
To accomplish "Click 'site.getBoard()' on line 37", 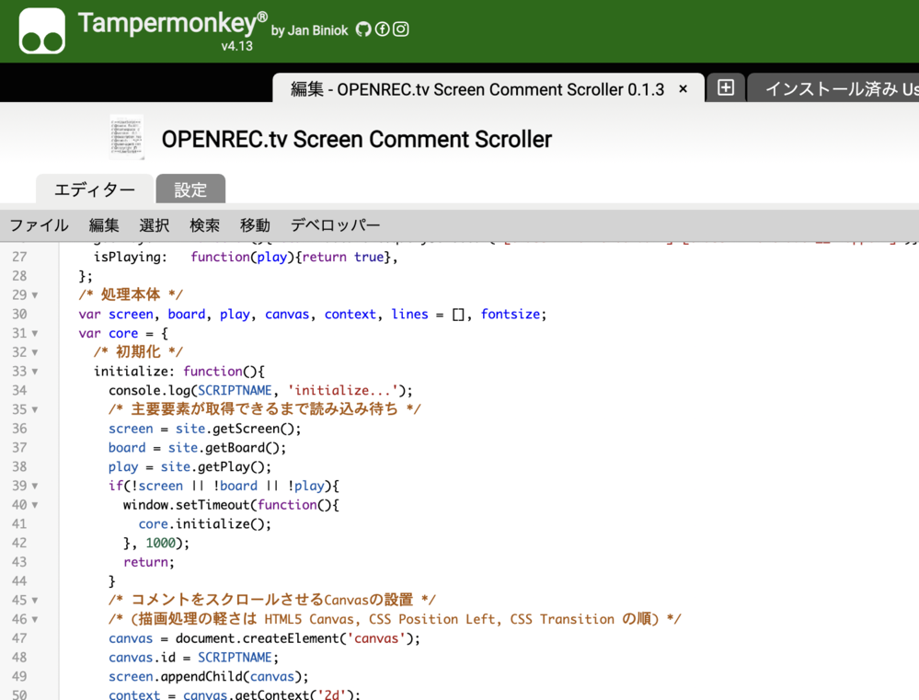I will tap(224, 448).
